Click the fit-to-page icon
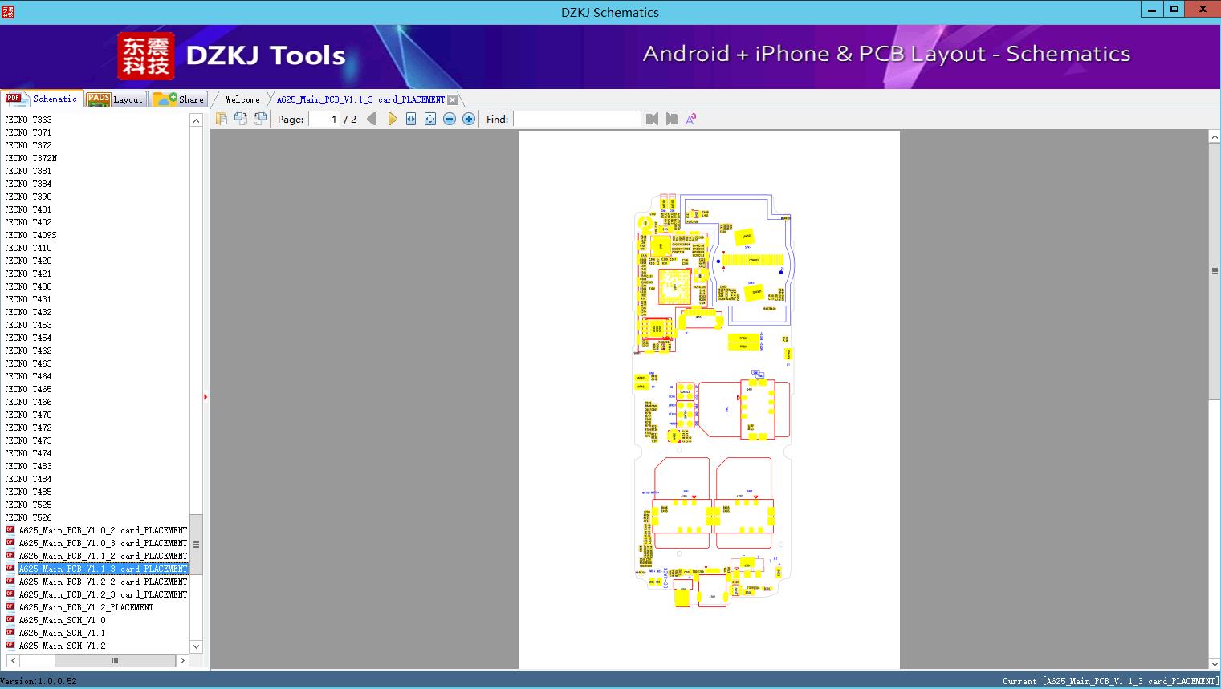 click(x=429, y=118)
